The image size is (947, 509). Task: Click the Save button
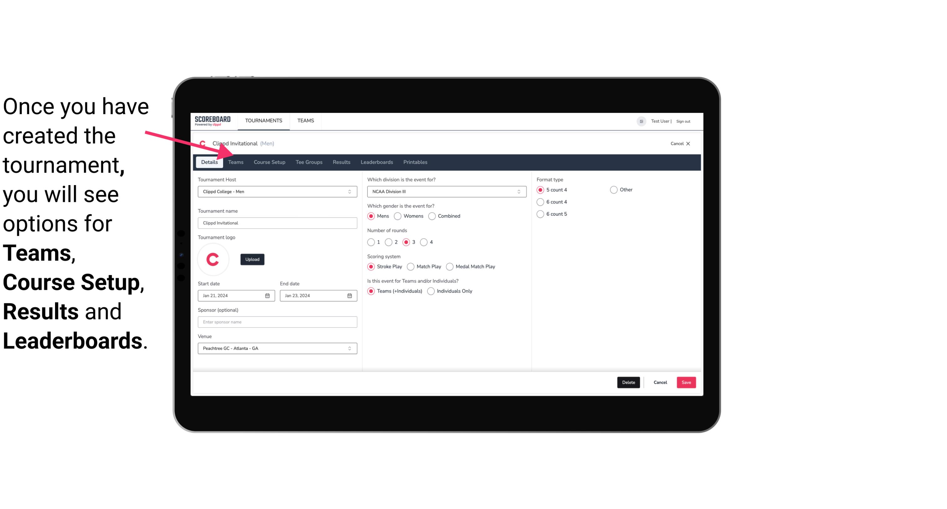pos(686,382)
